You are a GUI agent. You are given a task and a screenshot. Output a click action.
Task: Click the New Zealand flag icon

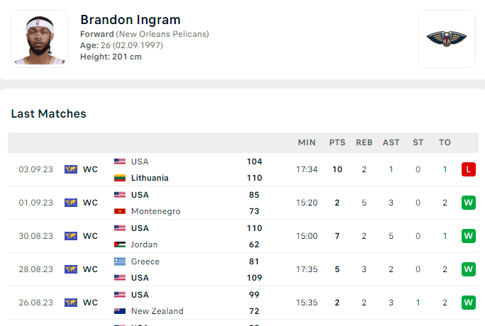[120, 311]
